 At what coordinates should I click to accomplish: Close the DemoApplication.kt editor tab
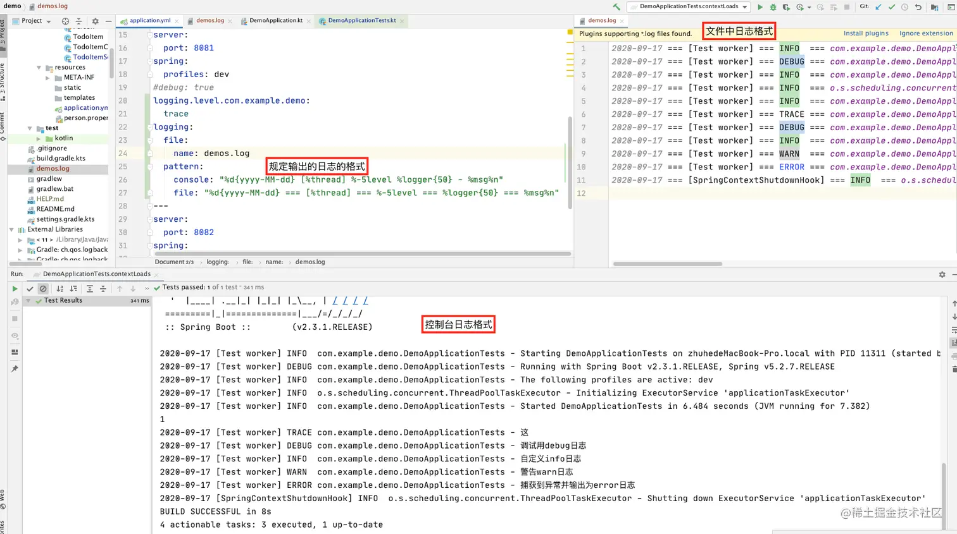pyautogui.click(x=309, y=21)
